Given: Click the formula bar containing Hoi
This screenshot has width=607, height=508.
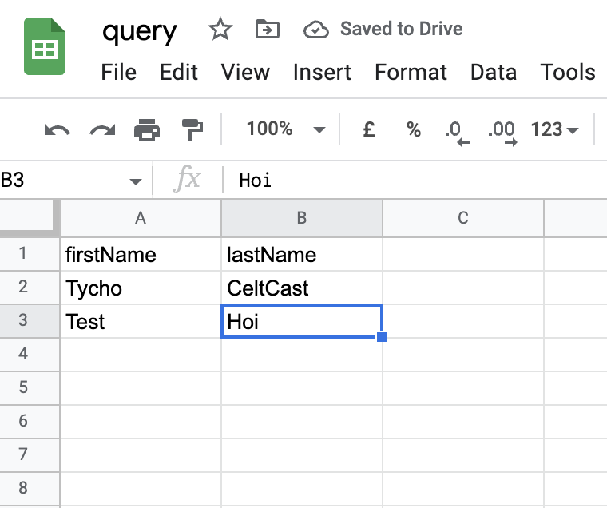Looking at the screenshot, I should pyautogui.click(x=415, y=181).
